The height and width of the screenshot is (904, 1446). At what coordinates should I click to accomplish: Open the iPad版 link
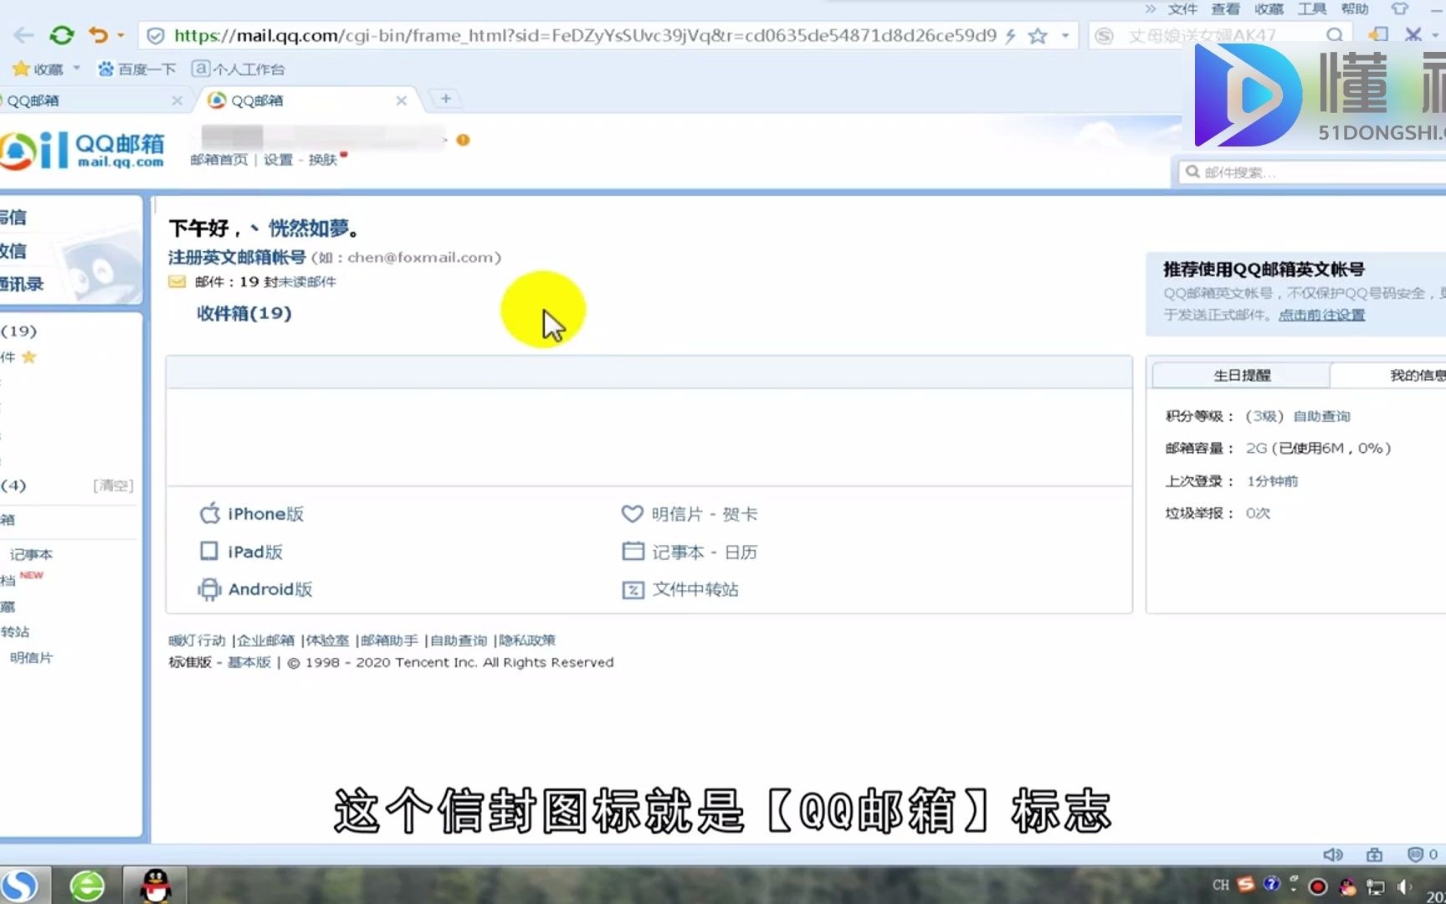[241, 552]
